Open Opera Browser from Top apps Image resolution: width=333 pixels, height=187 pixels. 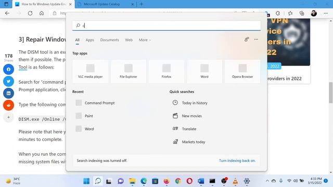pos(242,72)
